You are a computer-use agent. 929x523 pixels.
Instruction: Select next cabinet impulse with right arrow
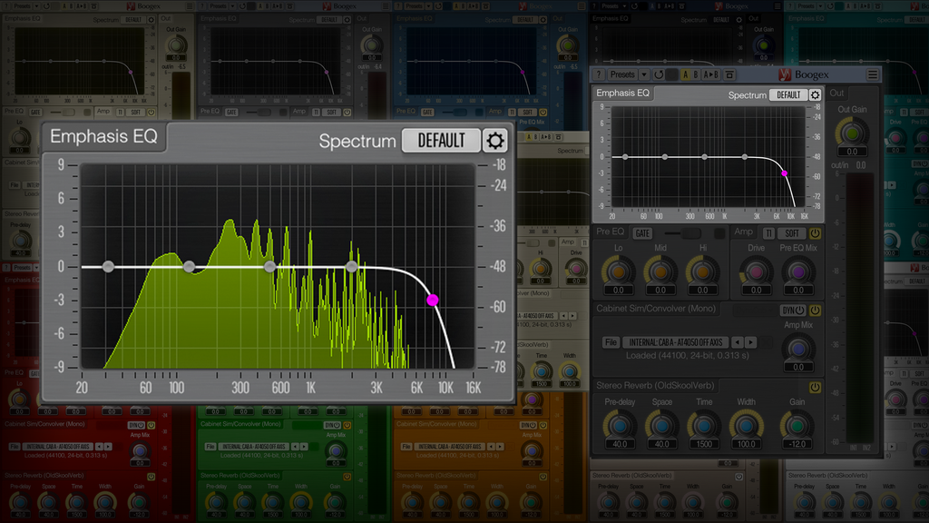[x=750, y=342]
